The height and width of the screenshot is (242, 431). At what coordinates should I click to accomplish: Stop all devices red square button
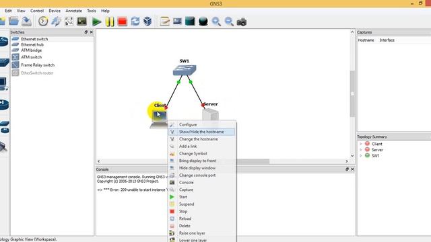(122, 22)
